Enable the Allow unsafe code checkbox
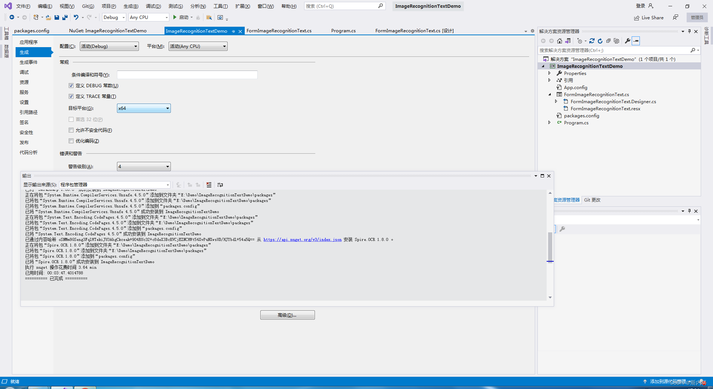713x389 pixels. coord(71,130)
